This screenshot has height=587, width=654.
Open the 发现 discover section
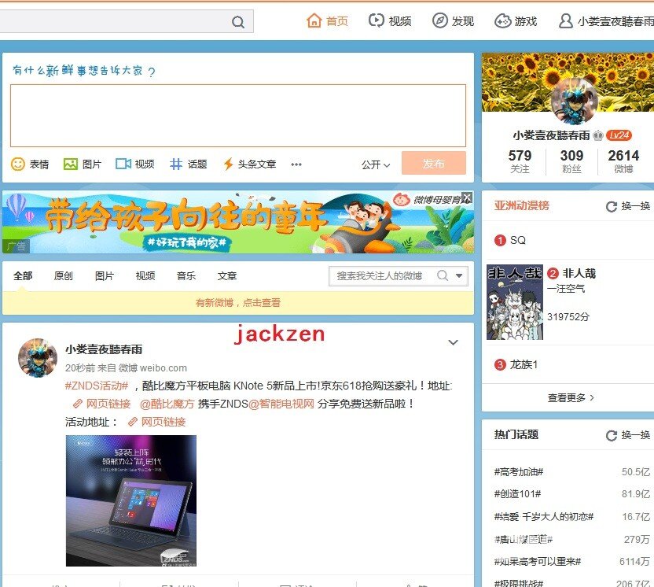click(x=453, y=21)
